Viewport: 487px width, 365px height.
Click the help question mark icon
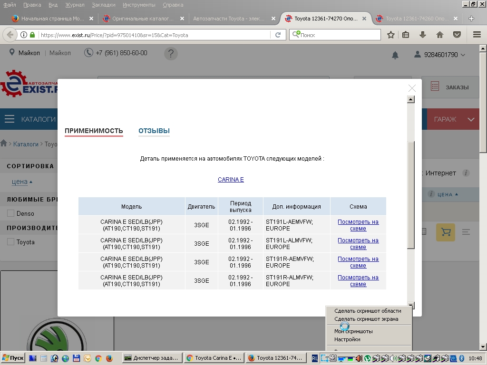coord(171,54)
